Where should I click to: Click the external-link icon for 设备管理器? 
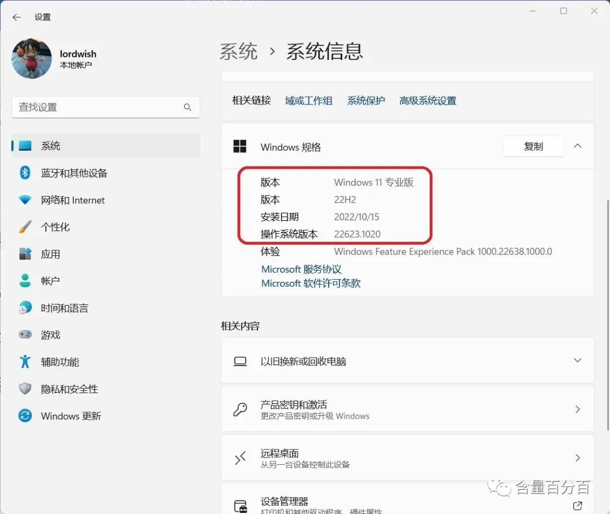tap(578, 506)
